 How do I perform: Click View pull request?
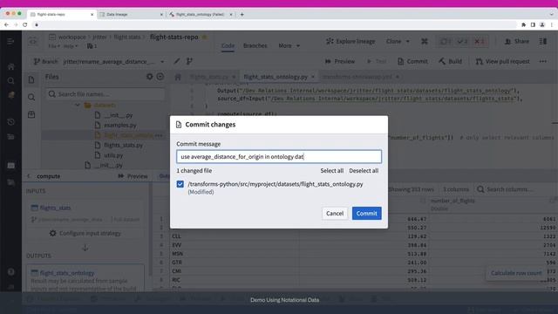click(502, 61)
